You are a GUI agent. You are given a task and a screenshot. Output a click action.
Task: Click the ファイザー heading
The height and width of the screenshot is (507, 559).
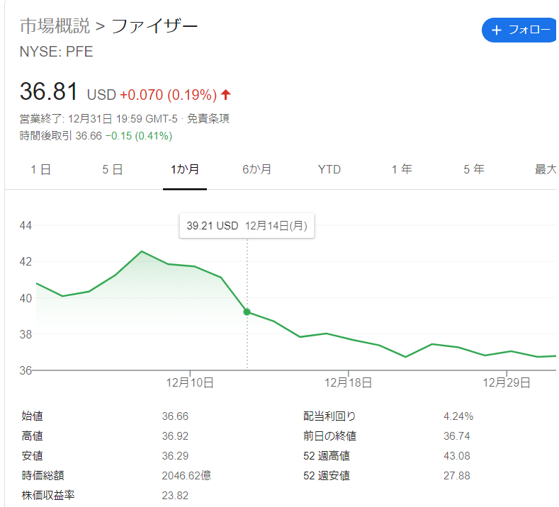pyautogui.click(x=154, y=26)
